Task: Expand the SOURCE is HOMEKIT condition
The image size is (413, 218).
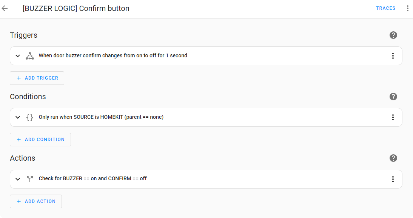Action: 17,117
